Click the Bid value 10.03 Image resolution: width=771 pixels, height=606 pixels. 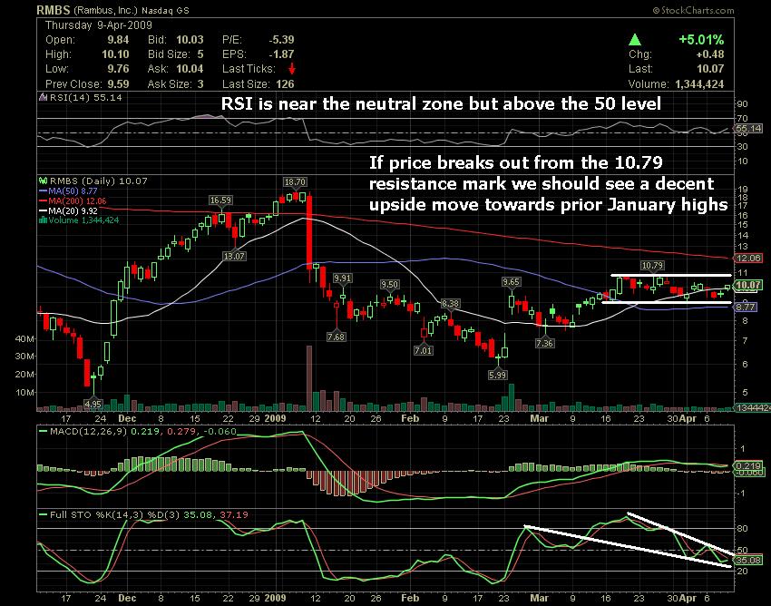(x=190, y=40)
